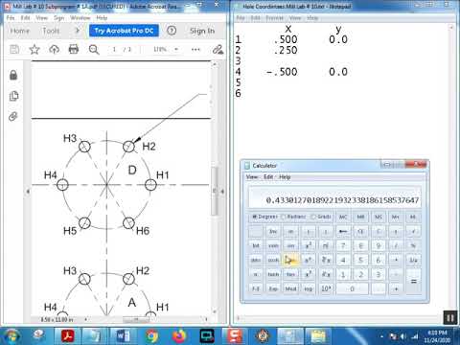Click the -.500 value on Notepad line 4

tap(282, 72)
